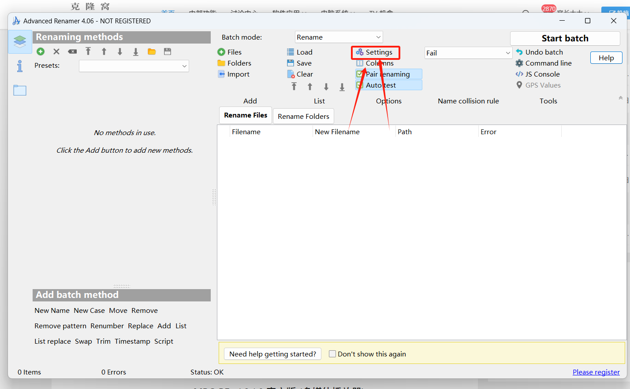Add the New Case batch method
630x389 pixels.
tap(89, 310)
